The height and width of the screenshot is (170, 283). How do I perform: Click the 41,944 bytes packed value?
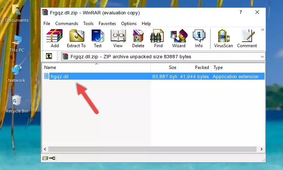pyautogui.click(x=194, y=77)
